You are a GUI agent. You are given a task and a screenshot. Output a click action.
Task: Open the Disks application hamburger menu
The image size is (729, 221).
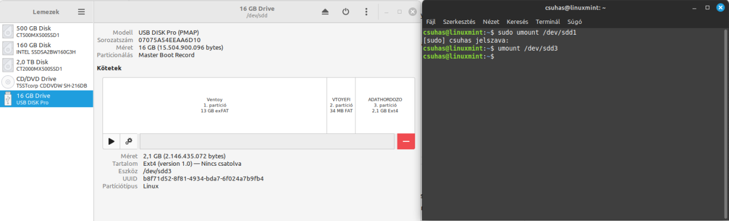[81, 11]
